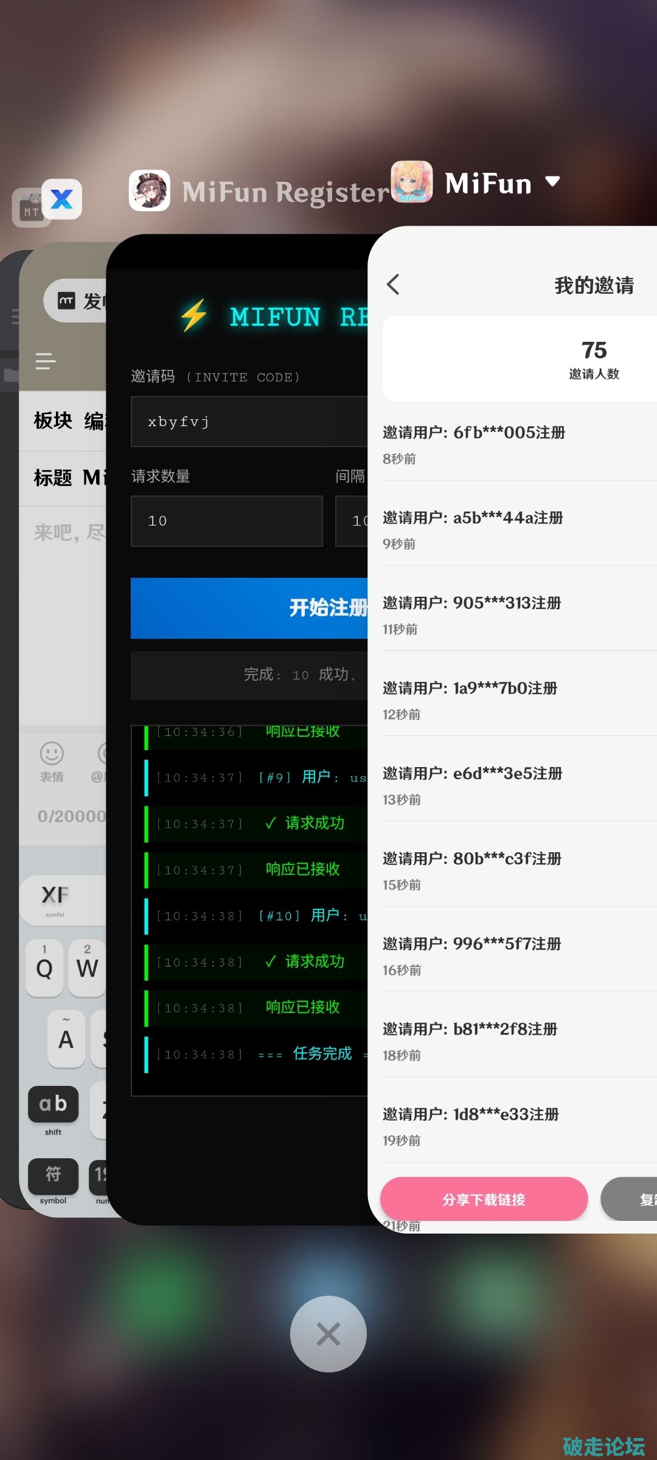Click the invite code input field
Viewport: 657px width, 1460px height.
click(249, 422)
